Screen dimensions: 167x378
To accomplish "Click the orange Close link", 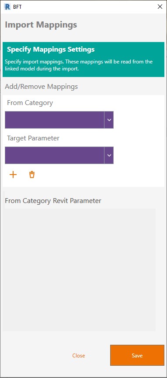I will coord(79,356).
